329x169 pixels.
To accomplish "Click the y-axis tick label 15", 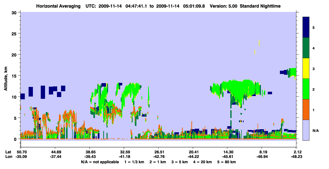I will pyautogui.click(x=15, y=76).
